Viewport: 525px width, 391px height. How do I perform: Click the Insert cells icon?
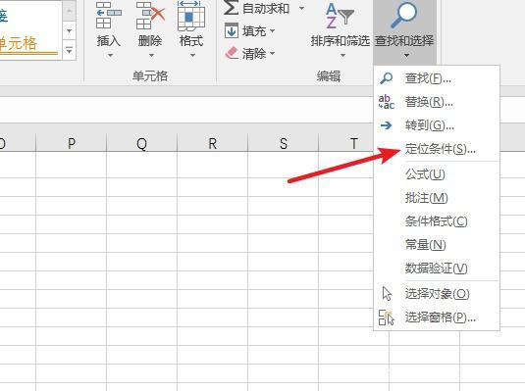click(x=108, y=16)
